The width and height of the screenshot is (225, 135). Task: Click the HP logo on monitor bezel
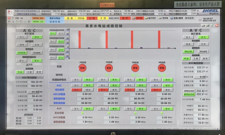coord(113,133)
